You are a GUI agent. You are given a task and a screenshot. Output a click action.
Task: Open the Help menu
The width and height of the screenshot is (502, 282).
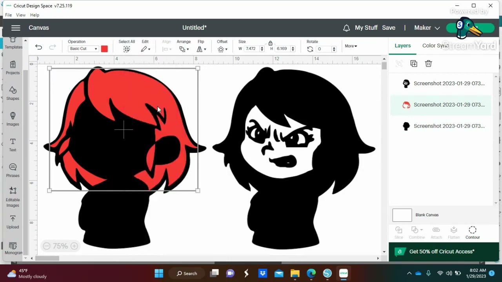tap(35, 15)
